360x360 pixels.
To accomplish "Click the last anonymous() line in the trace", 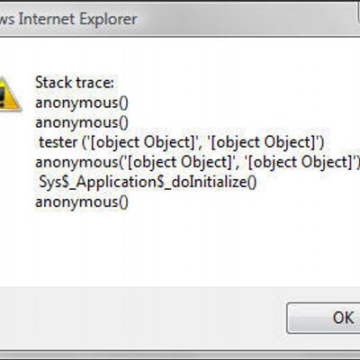I will 82,202.
